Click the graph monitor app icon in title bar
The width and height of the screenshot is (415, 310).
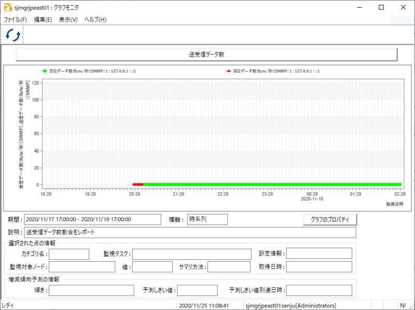click(8, 7)
